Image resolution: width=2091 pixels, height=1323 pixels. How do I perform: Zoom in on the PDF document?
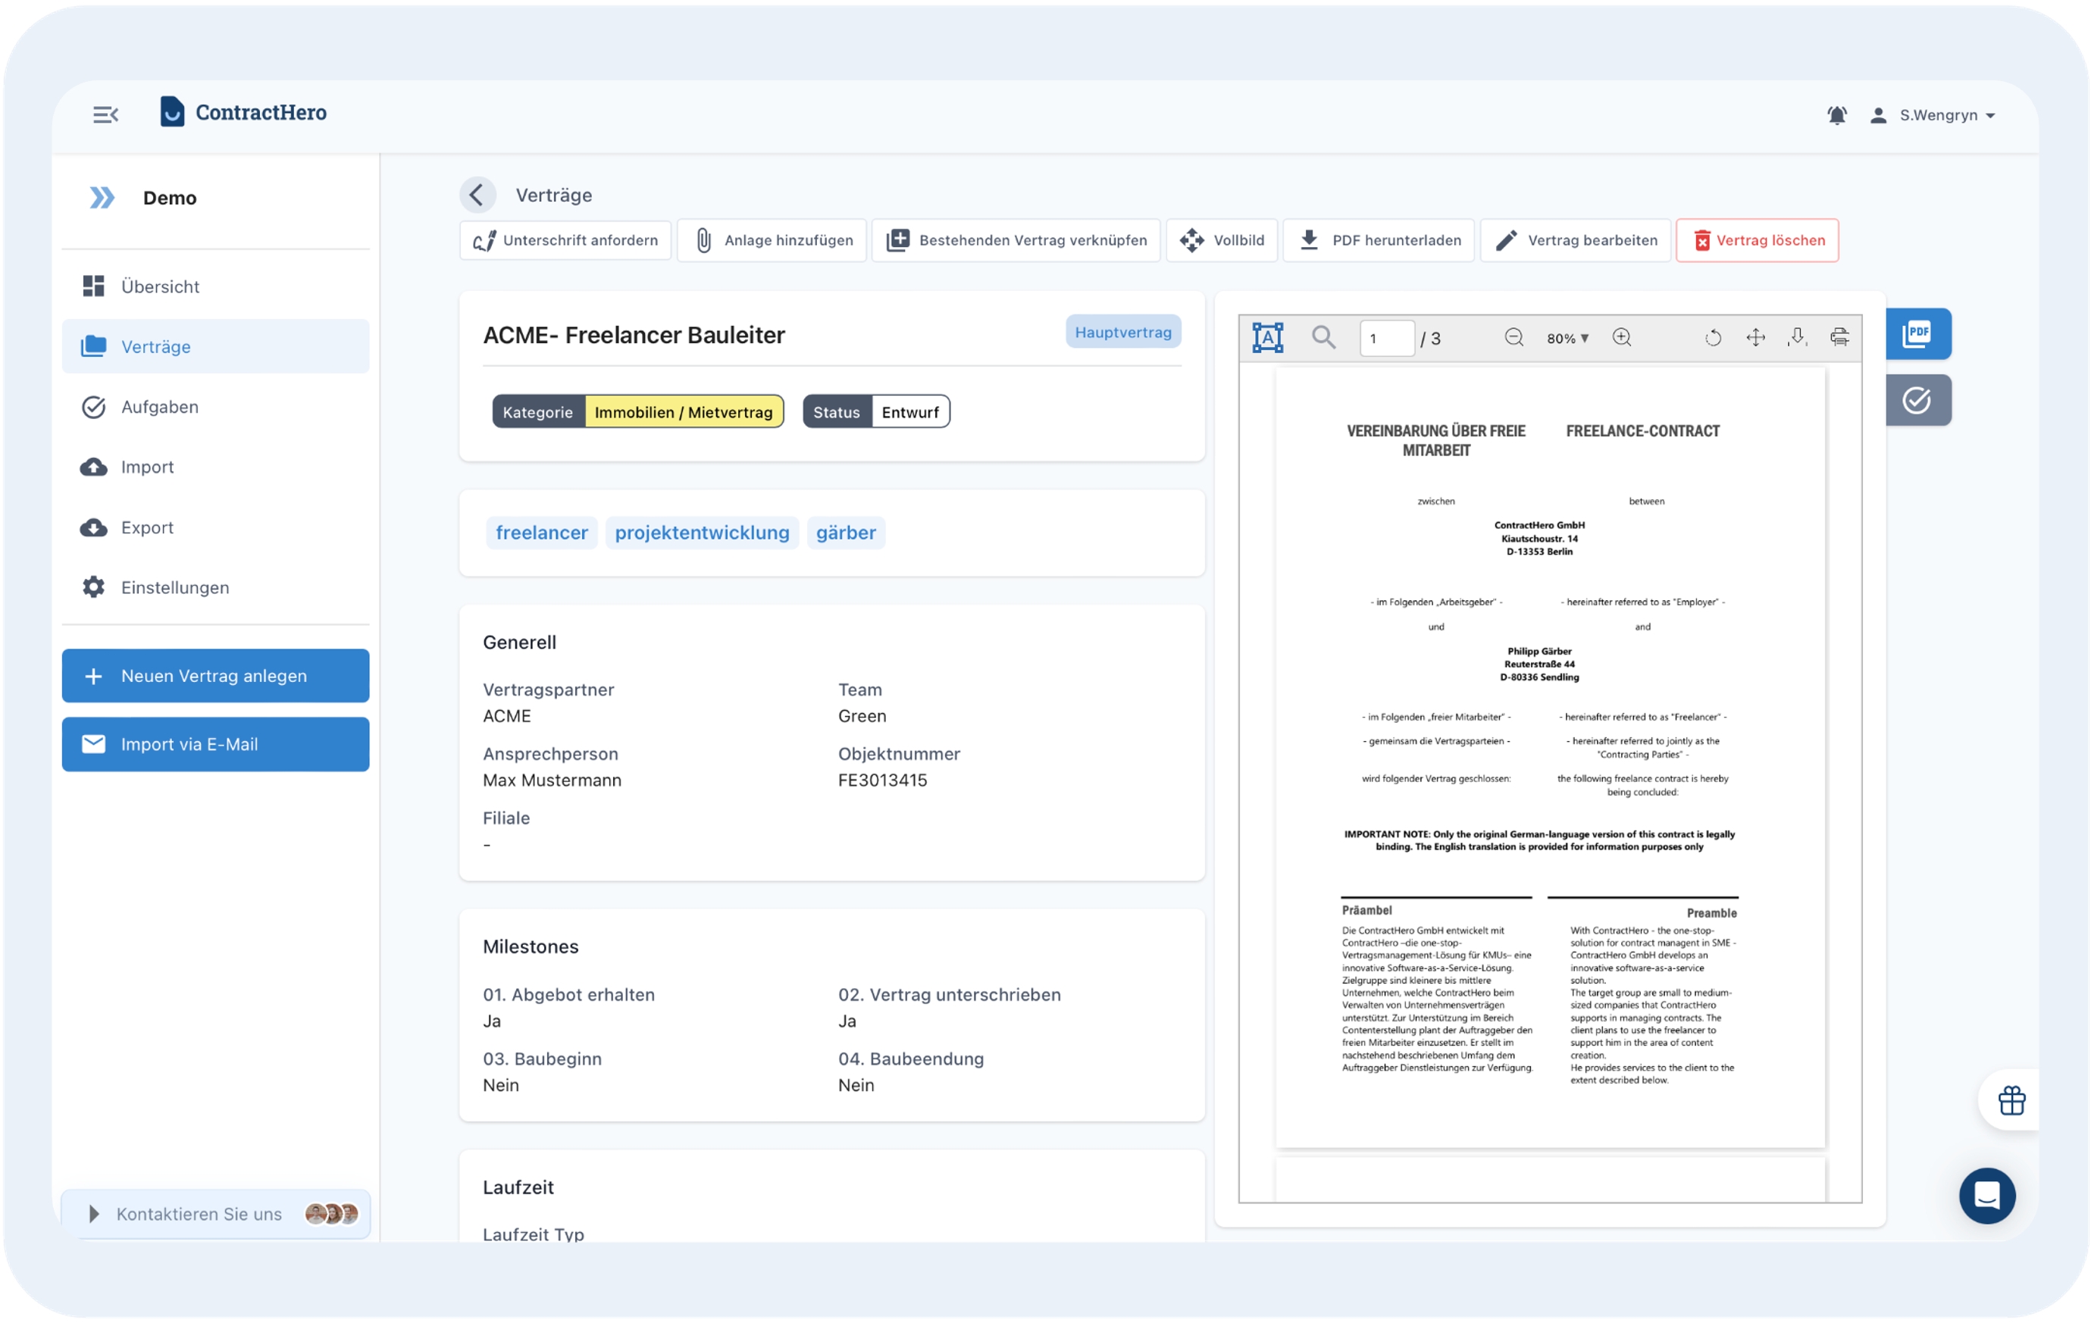(1621, 338)
